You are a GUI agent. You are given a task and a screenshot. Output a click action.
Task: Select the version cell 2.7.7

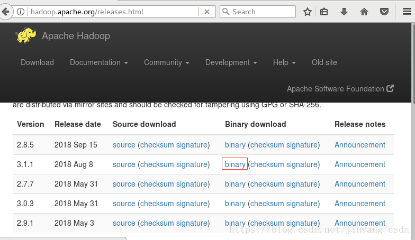tap(25, 184)
